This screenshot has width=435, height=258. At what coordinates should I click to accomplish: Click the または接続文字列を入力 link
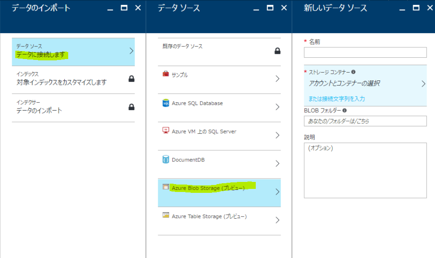click(337, 99)
